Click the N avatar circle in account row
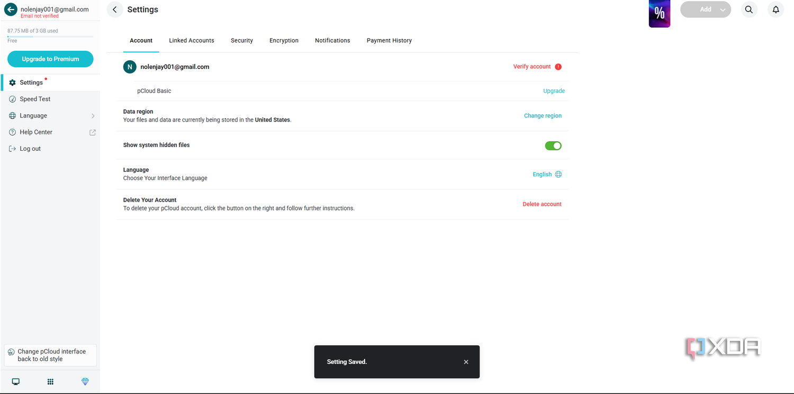The width and height of the screenshot is (794, 394). [x=130, y=67]
